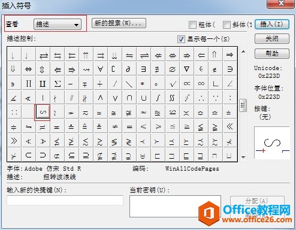Focus the 输入新的快捷键(N) input field
The image size is (296, 230).
pos(65,200)
